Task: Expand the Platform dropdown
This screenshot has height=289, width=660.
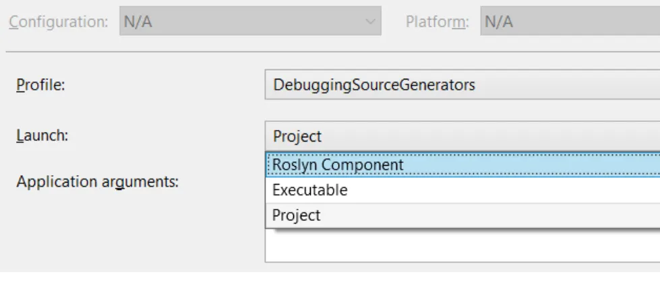Action: tap(570, 21)
